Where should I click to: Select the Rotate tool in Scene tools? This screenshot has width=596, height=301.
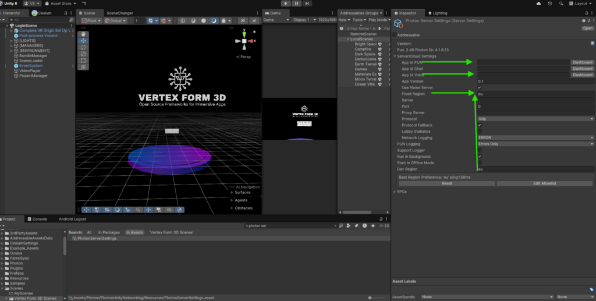[84, 48]
